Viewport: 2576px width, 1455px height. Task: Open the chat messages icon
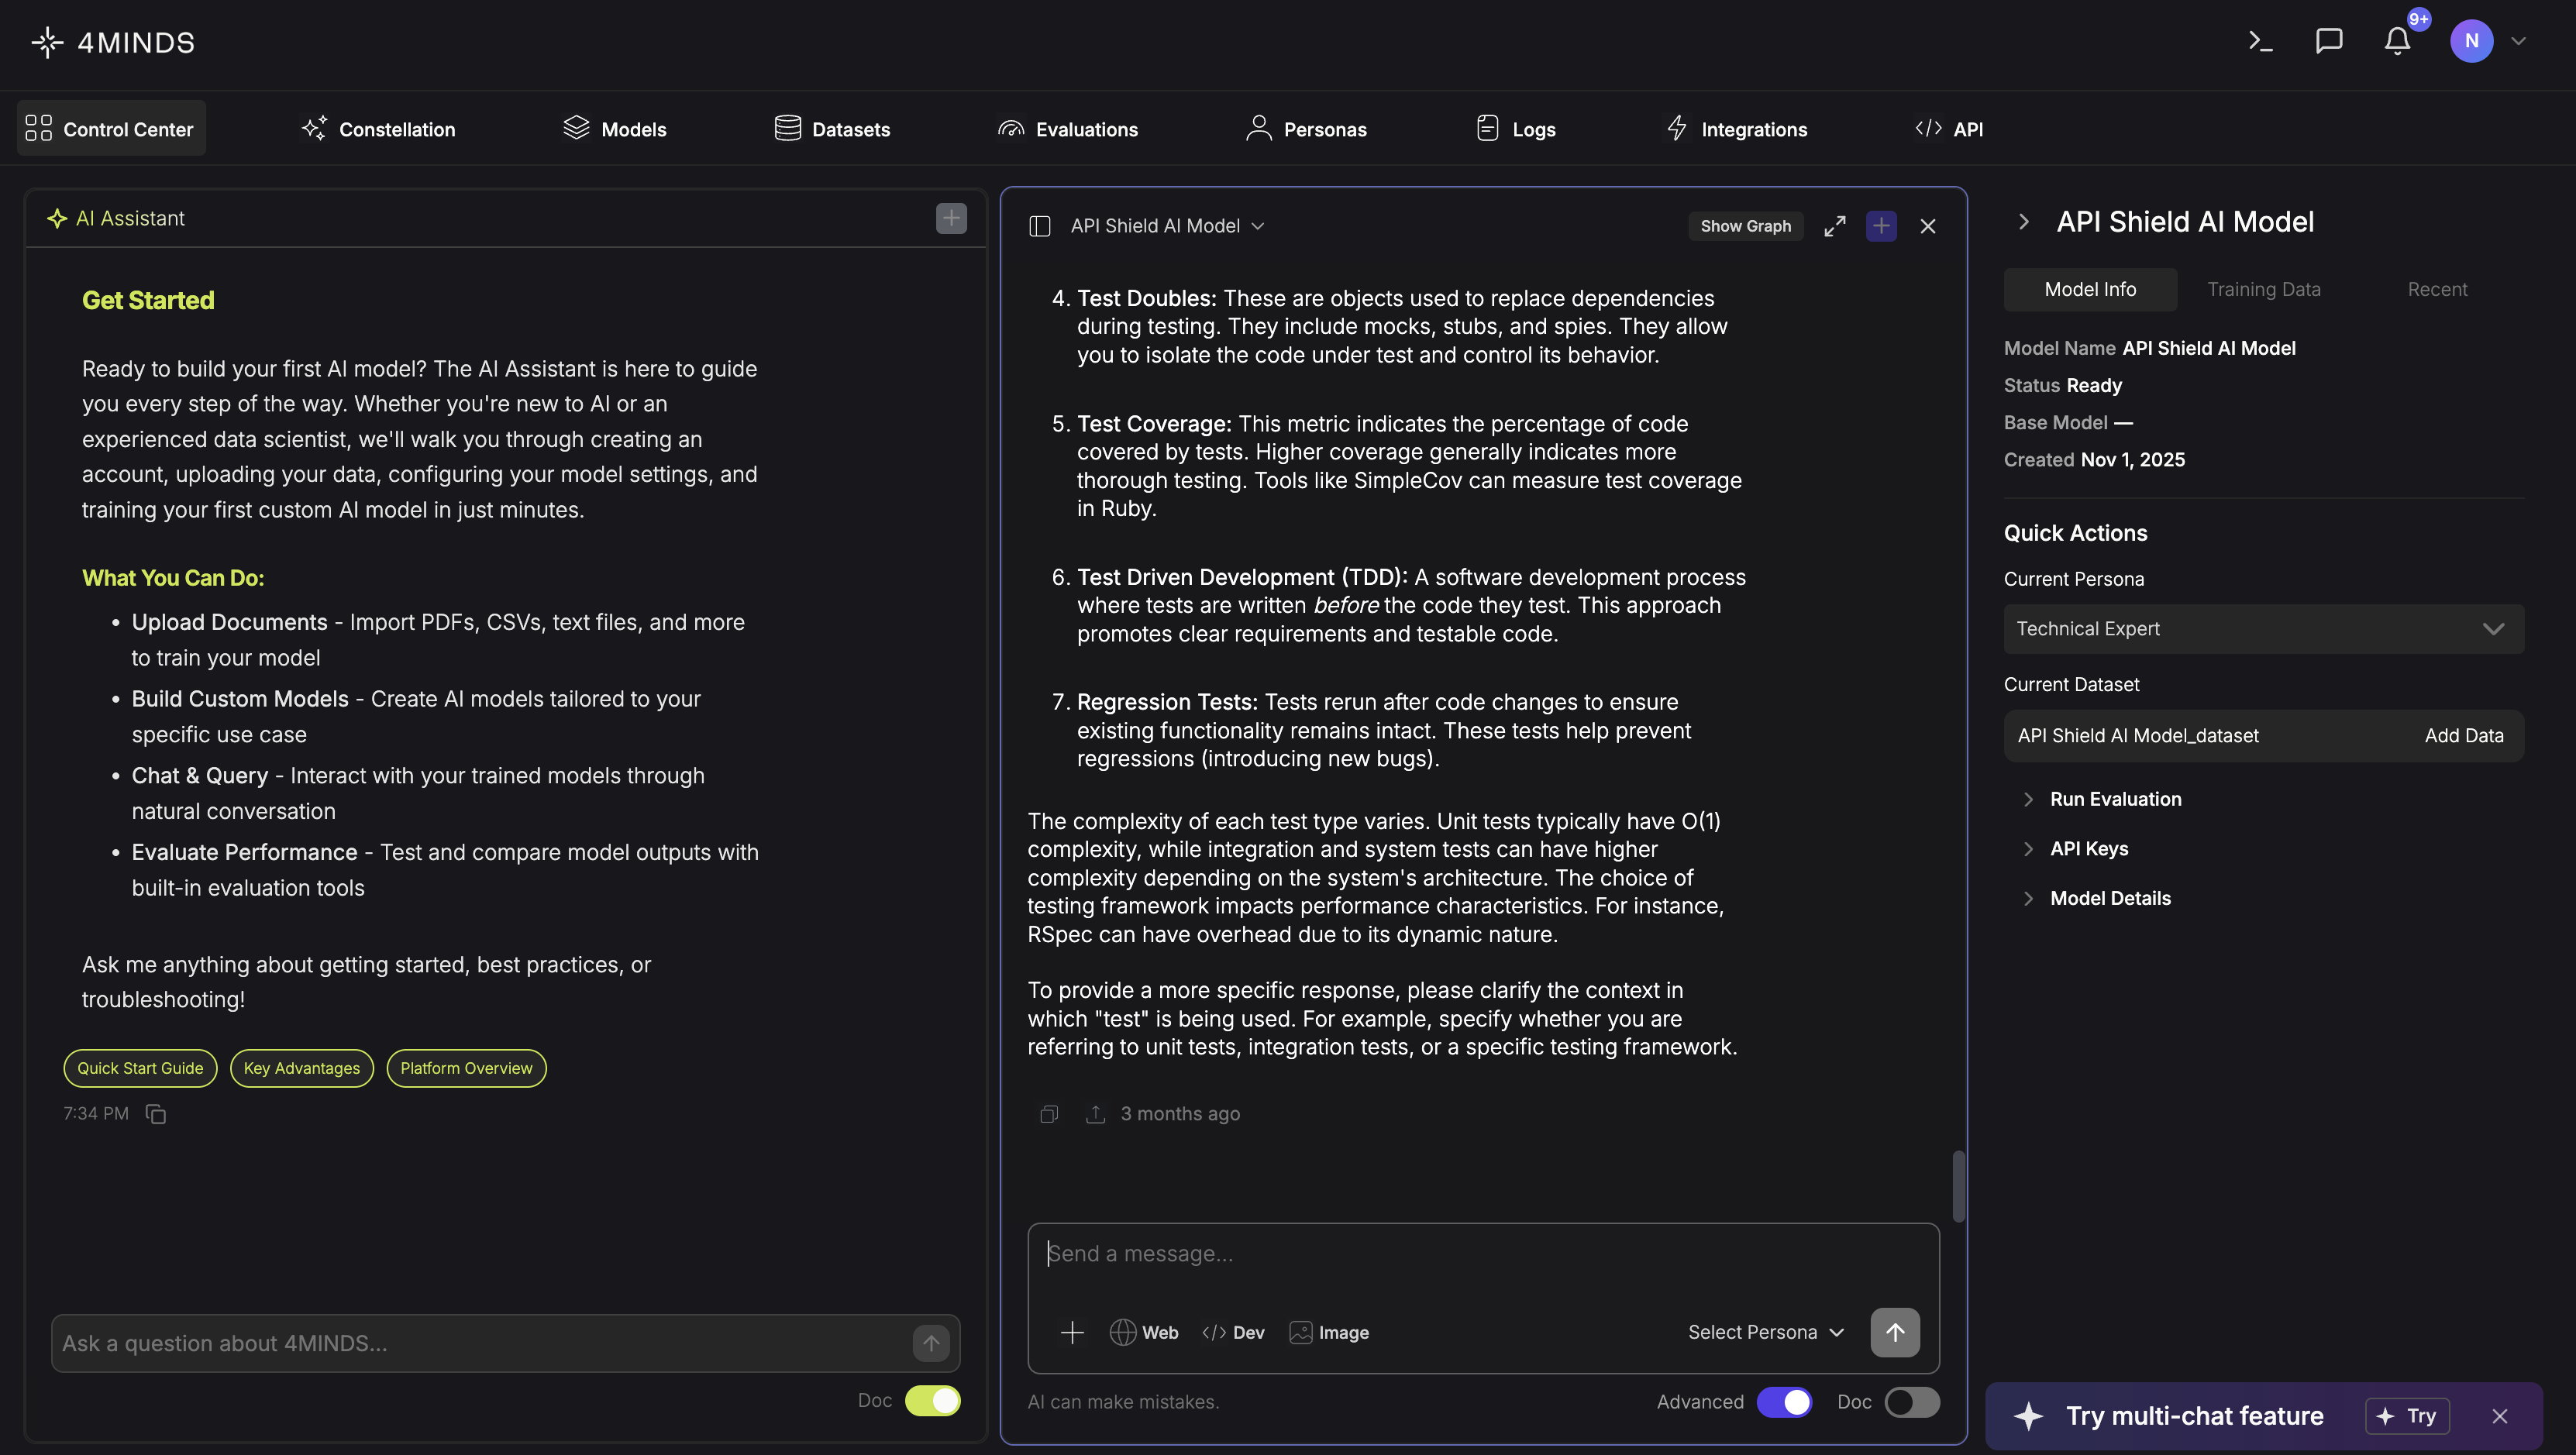click(x=2329, y=41)
